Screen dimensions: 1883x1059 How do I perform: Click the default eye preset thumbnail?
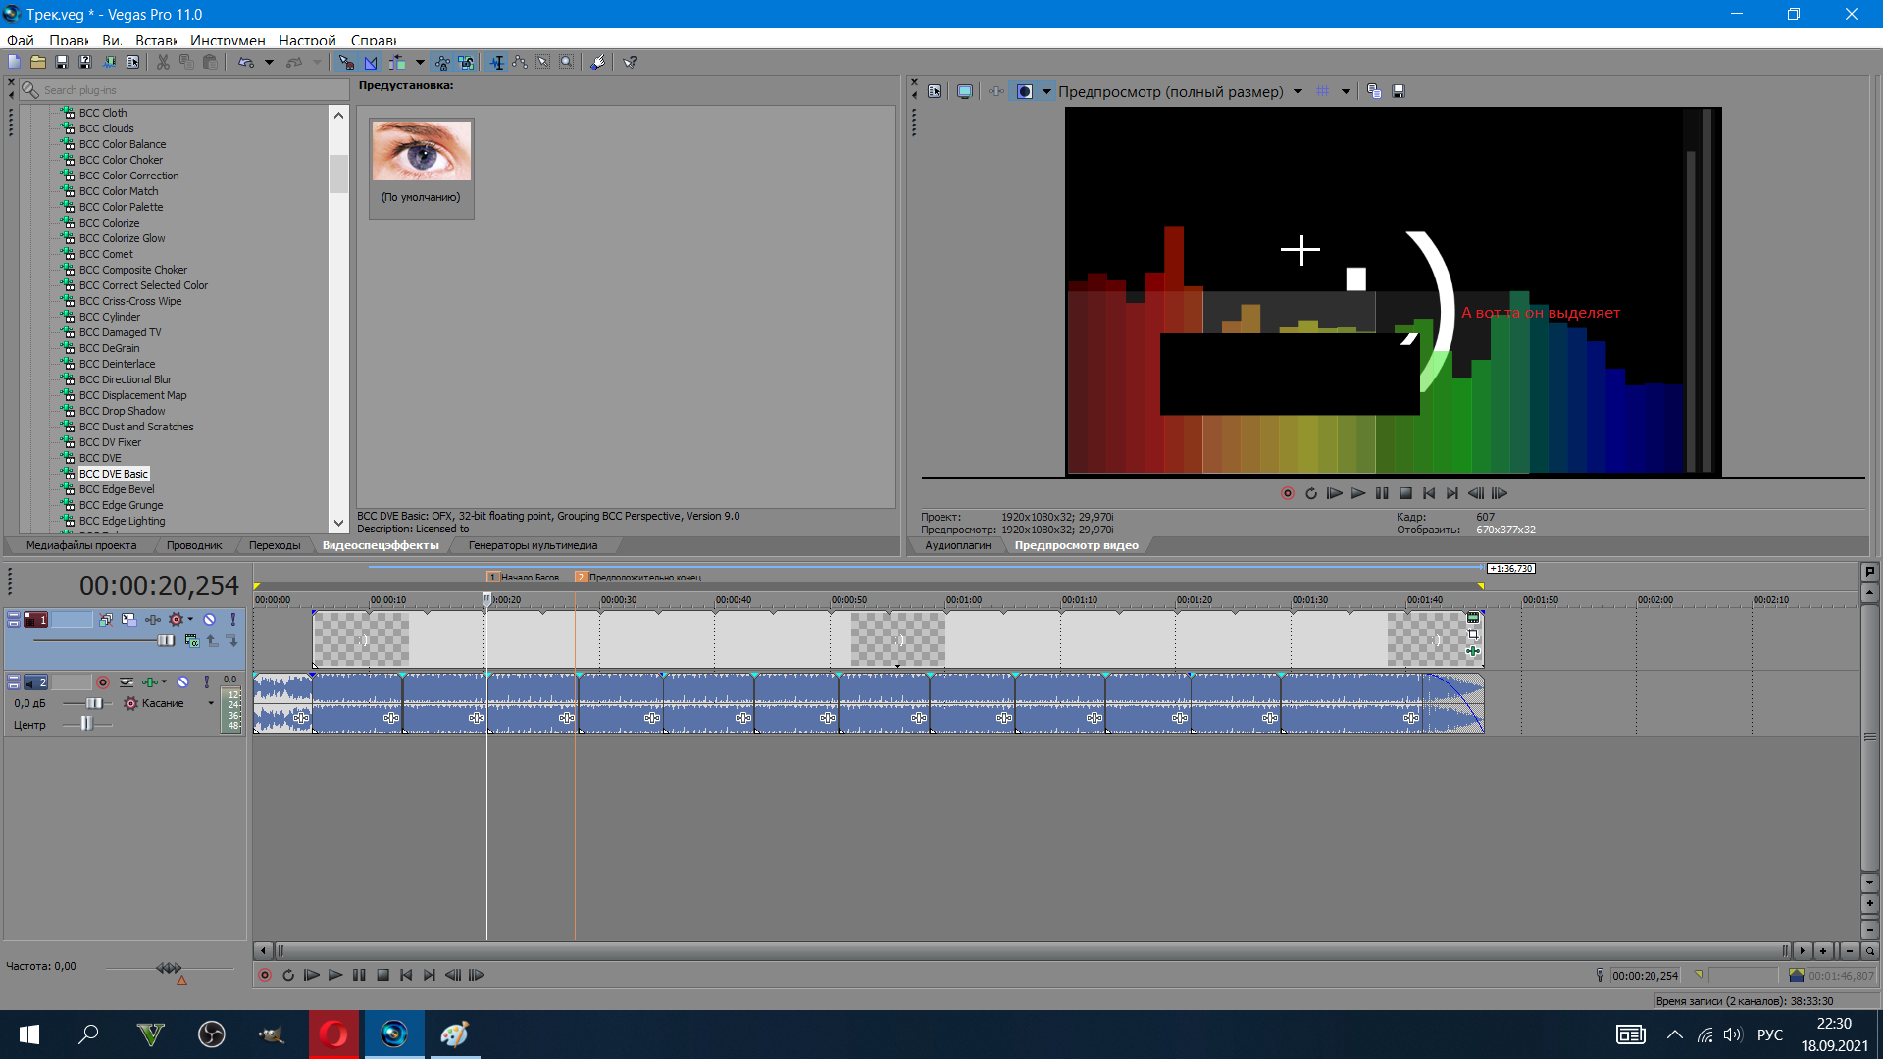point(422,151)
